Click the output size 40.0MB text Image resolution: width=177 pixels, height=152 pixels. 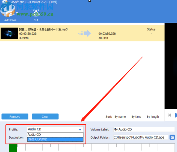pyautogui.click(x=103, y=38)
